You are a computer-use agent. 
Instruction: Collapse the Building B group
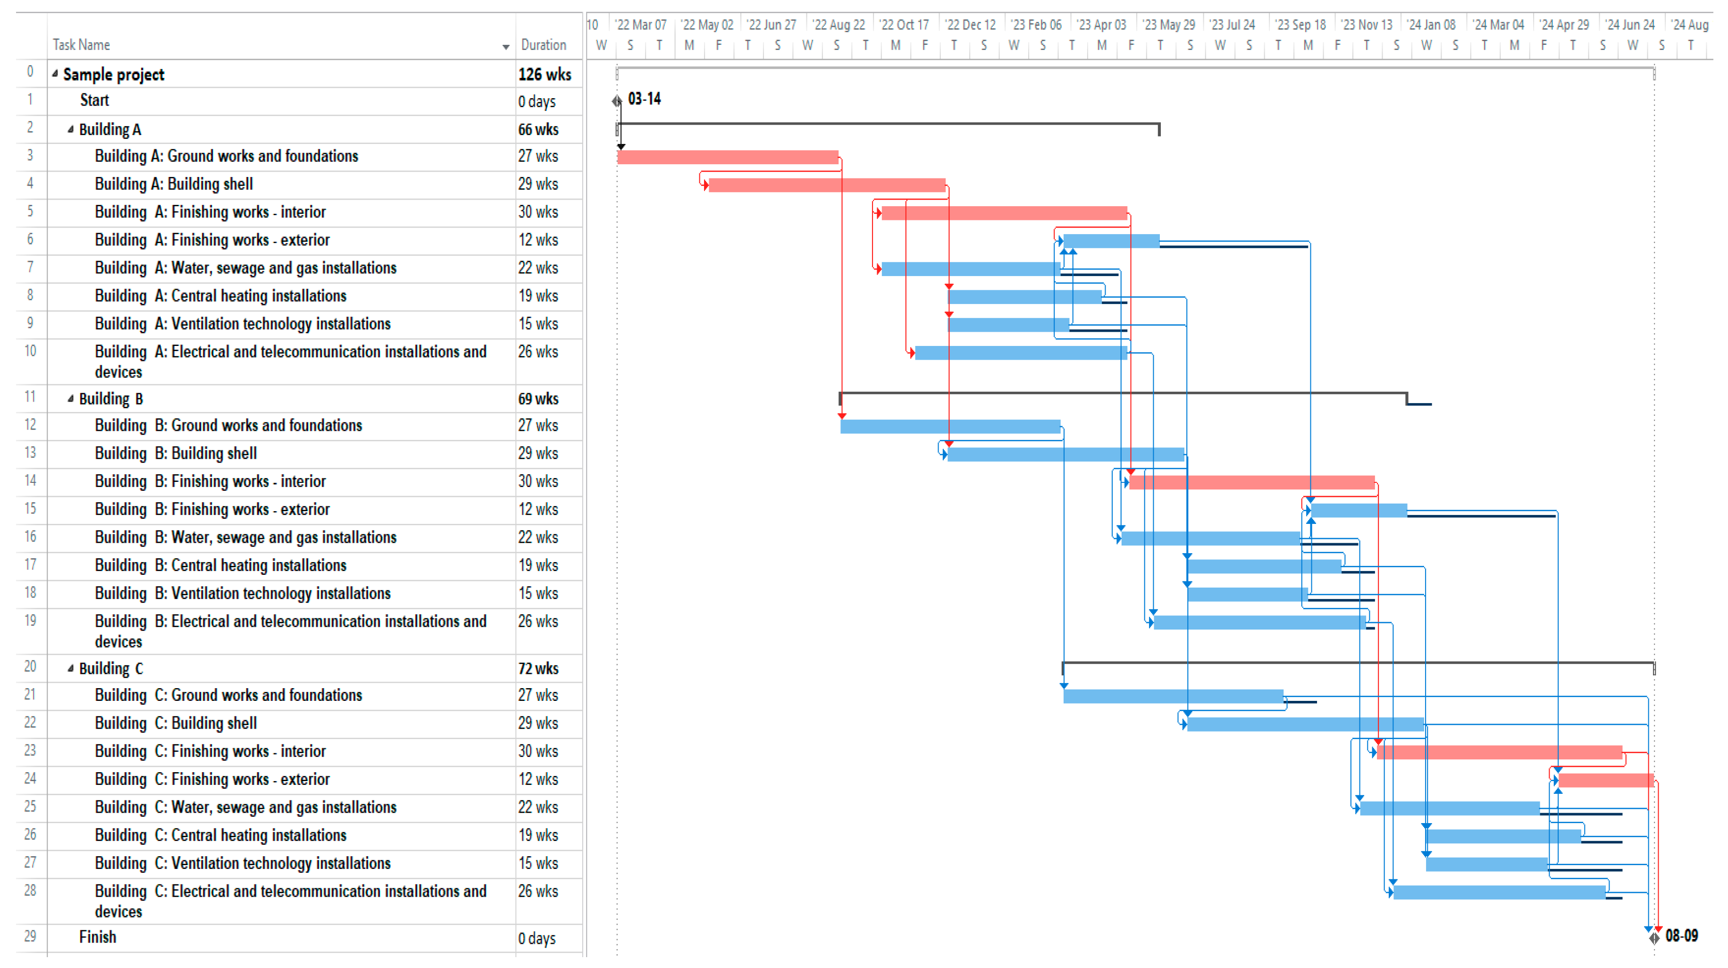pos(70,399)
